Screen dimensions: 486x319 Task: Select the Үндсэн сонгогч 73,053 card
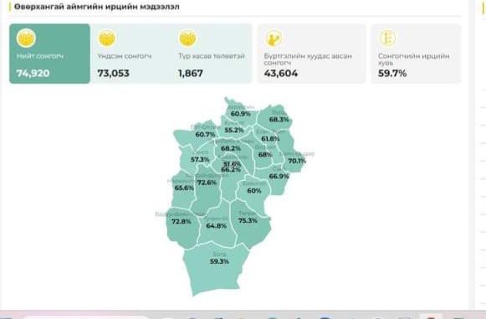coord(130,54)
